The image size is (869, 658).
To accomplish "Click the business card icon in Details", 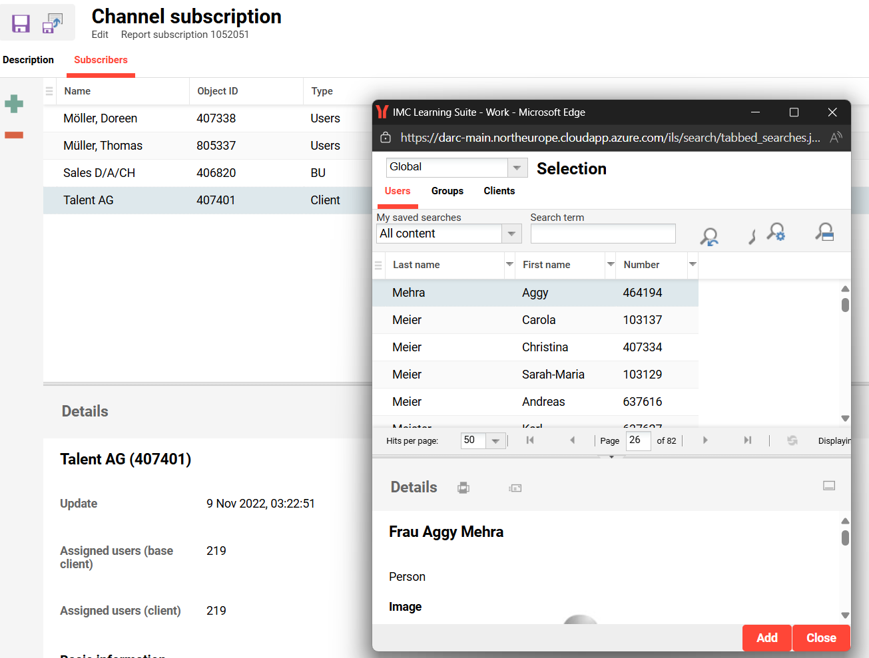I will click(515, 488).
